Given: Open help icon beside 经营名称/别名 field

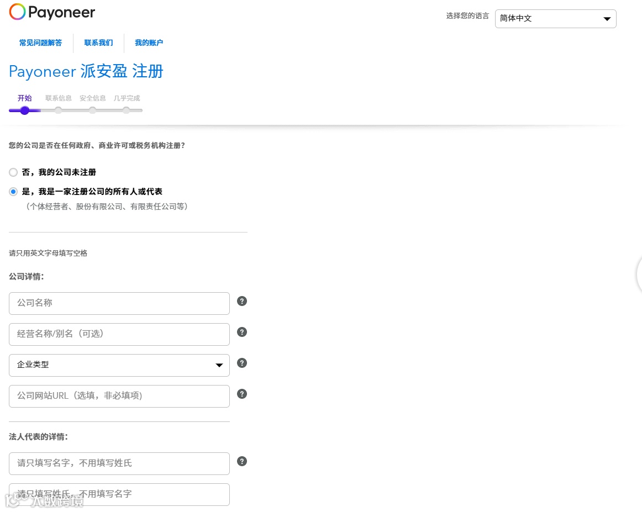Looking at the screenshot, I should point(242,332).
